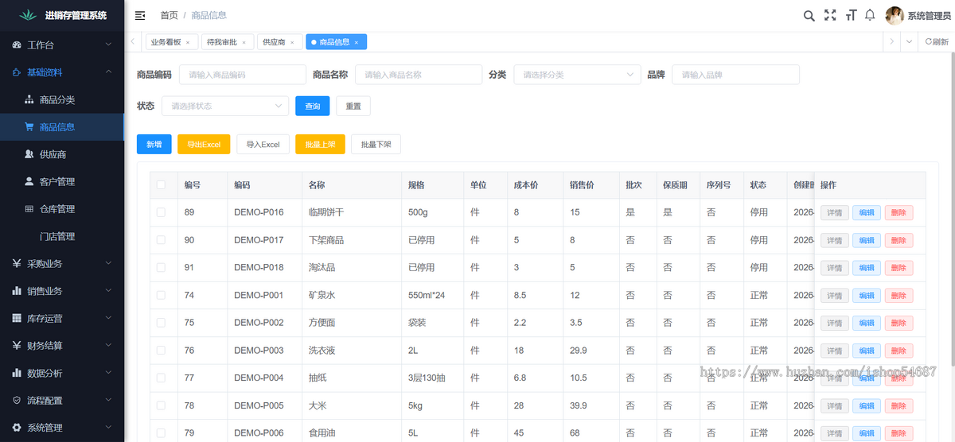Check the row checkbox for 方便面
Image resolution: width=955 pixels, height=442 pixels.
[x=161, y=323]
